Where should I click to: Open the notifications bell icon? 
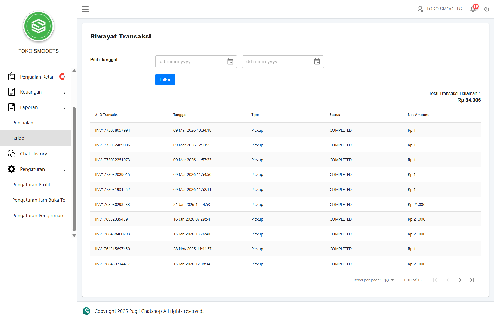tap(473, 9)
